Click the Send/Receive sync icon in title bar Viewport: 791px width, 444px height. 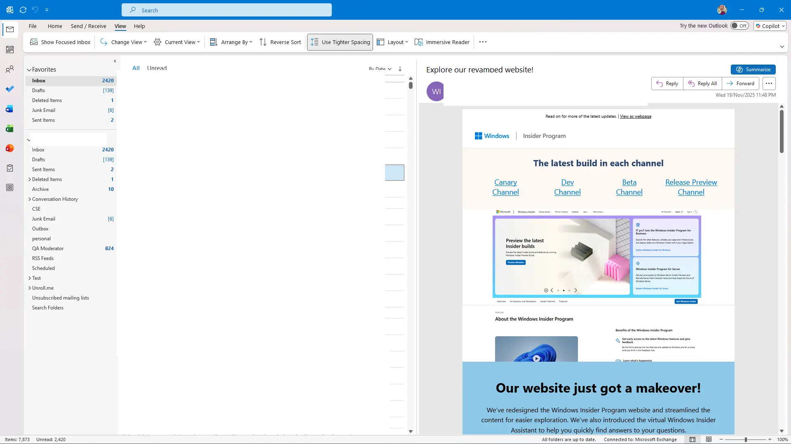[x=23, y=10]
